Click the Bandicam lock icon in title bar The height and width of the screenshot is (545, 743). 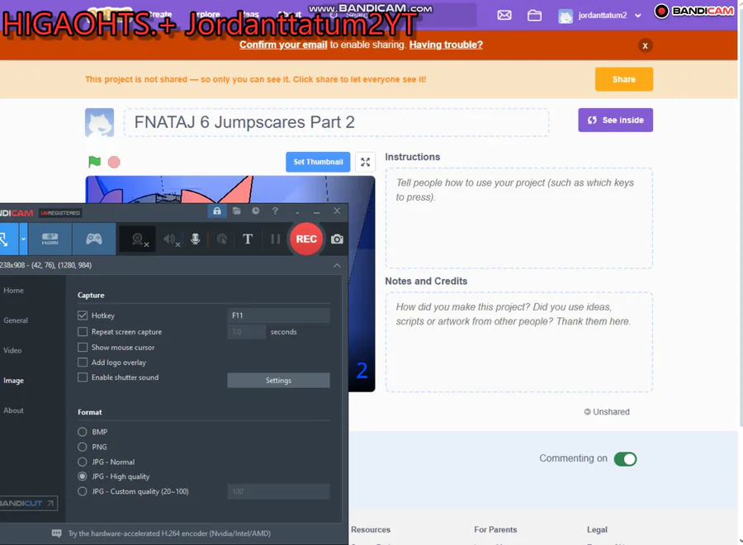pyautogui.click(x=216, y=211)
